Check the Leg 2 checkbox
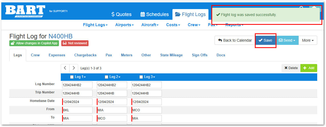 pos(106,77)
